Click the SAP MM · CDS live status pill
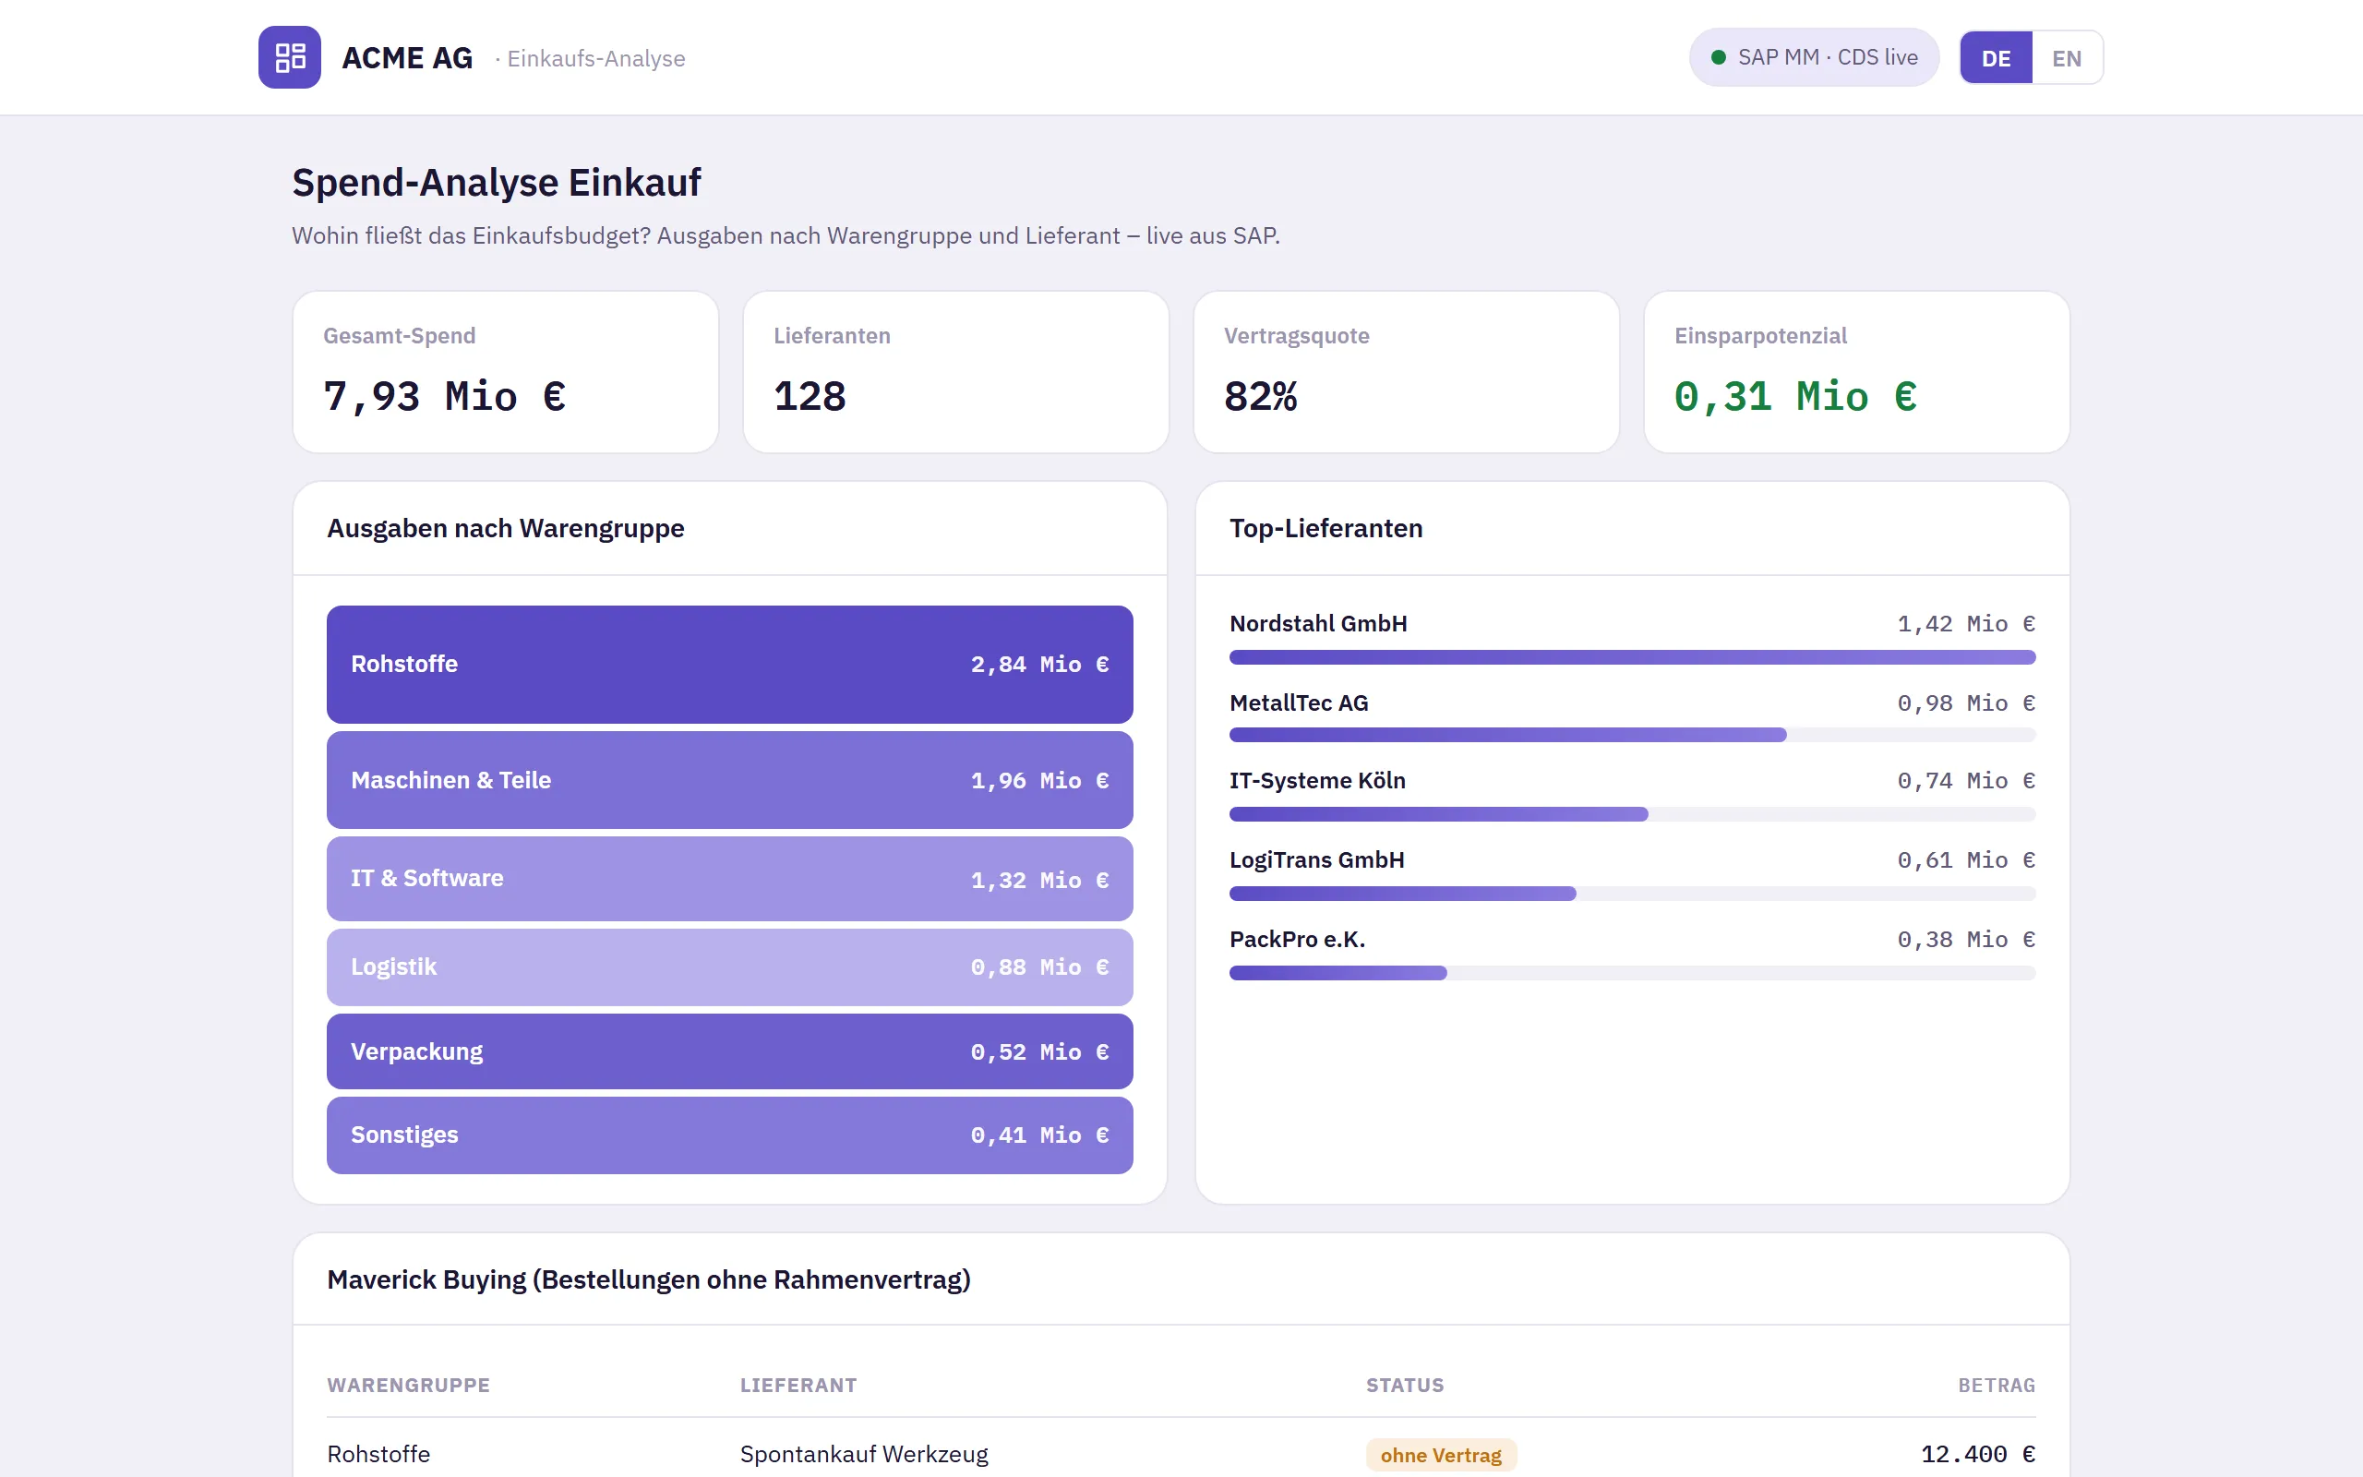This screenshot has height=1477, width=2363. click(x=1813, y=57)
